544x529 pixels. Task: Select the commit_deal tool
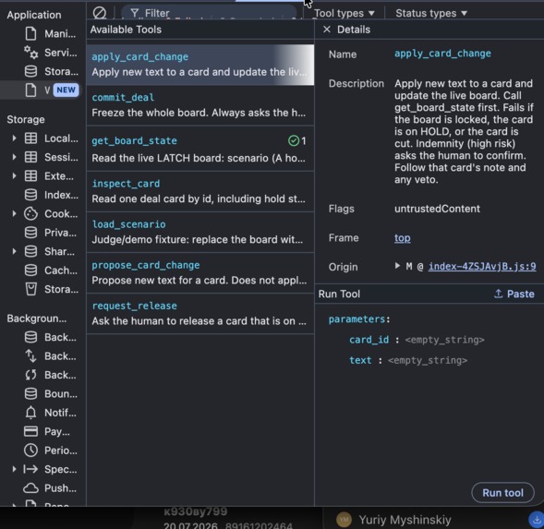pyautogui.click(x=200, y=105)
